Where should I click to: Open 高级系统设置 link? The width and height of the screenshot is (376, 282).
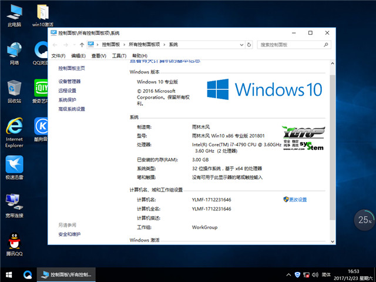pyautogui.click(x=72, y=109)
